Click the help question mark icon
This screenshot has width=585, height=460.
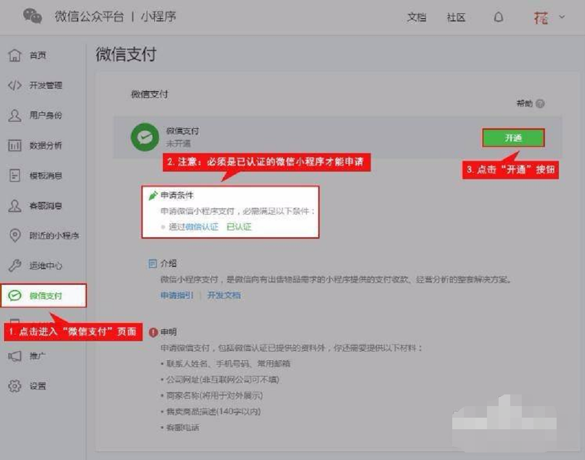540,103
